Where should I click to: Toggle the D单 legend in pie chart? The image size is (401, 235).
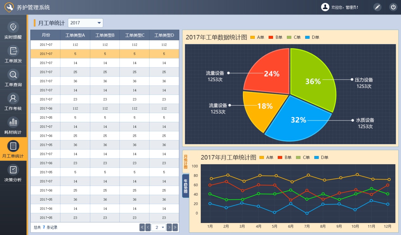[x=312, y=37]
